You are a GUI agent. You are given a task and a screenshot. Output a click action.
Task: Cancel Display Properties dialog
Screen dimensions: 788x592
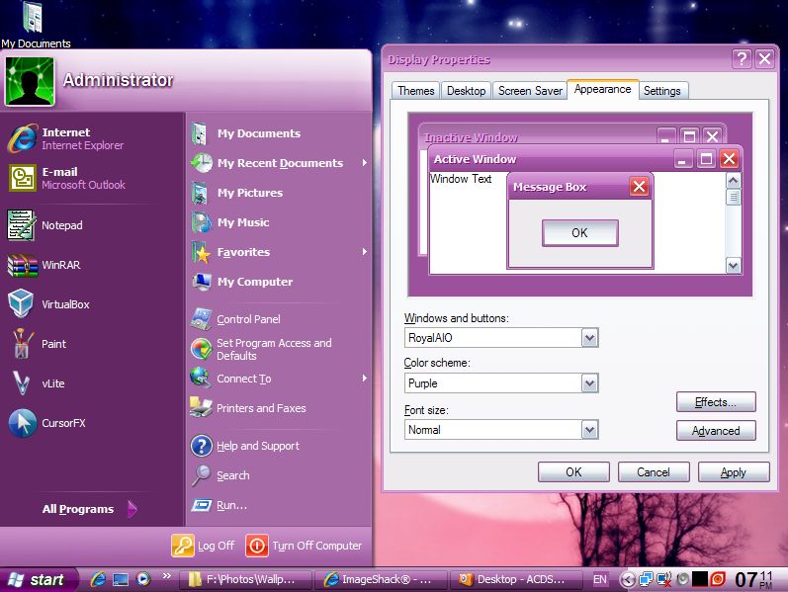click(654, 472)
